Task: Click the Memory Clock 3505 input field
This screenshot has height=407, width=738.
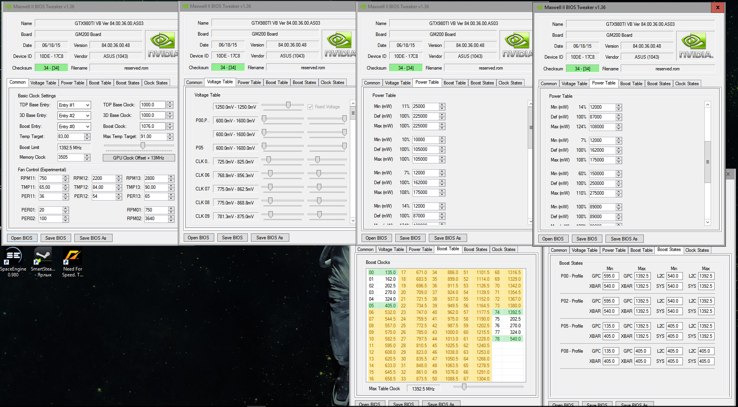Action: point(71,157)
